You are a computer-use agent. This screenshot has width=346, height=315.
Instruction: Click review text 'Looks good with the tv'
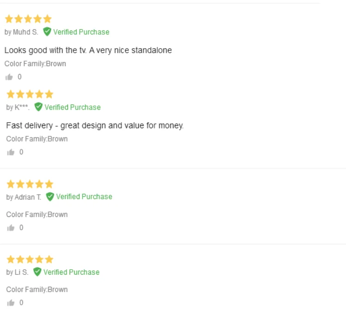click(x=88, y=50)
